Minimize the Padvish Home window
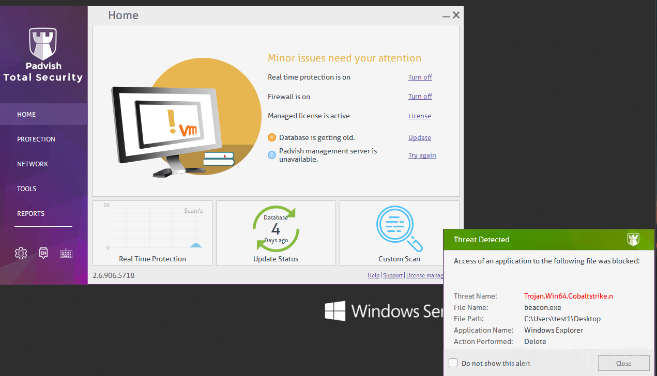The height and width of the screenshot is (376, 657). click(x=446, y=17)
